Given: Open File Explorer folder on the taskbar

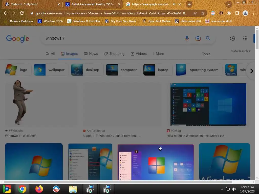Looking at the screenshot, I should click(x=73, y=189).
